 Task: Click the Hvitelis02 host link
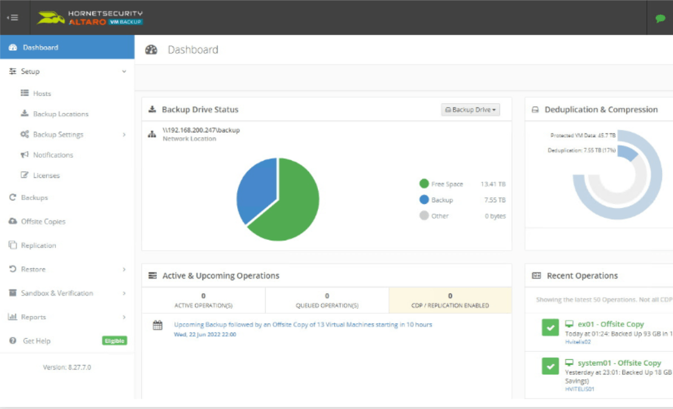tap(578, 342)
